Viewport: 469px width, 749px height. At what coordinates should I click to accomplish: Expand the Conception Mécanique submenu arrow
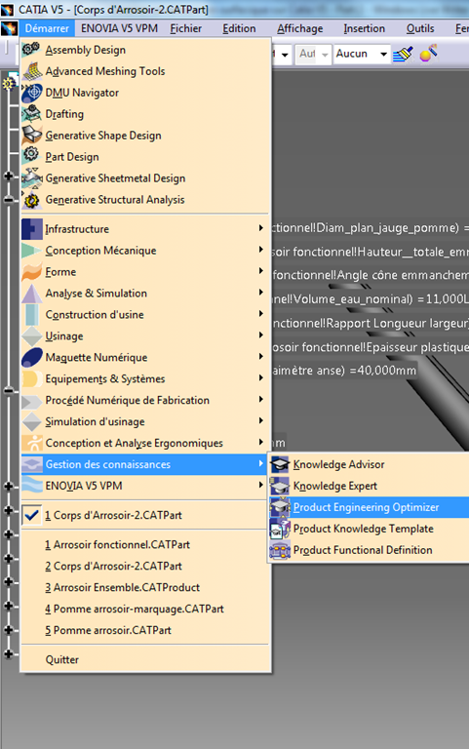point(260,250)
